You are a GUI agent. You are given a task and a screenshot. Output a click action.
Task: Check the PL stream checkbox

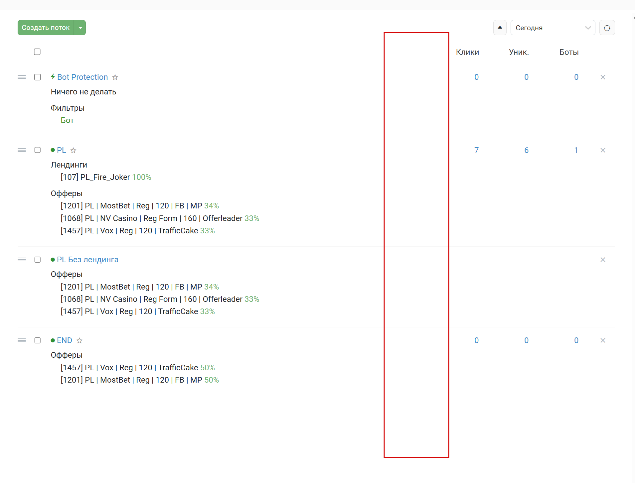38,150
